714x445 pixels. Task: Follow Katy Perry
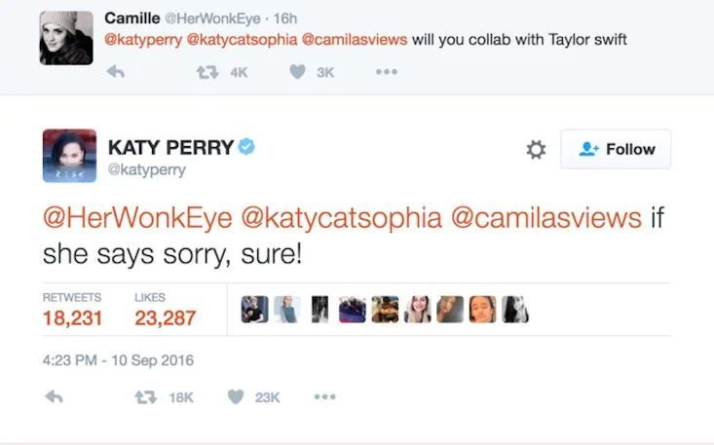pos(616,149)
